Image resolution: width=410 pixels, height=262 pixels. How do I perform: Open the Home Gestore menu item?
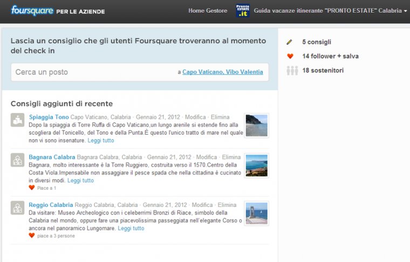coord(208,11)
